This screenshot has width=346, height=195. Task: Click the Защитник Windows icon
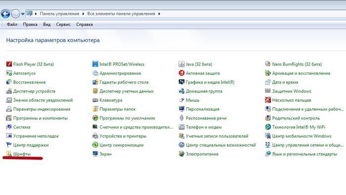coord(268,91)
